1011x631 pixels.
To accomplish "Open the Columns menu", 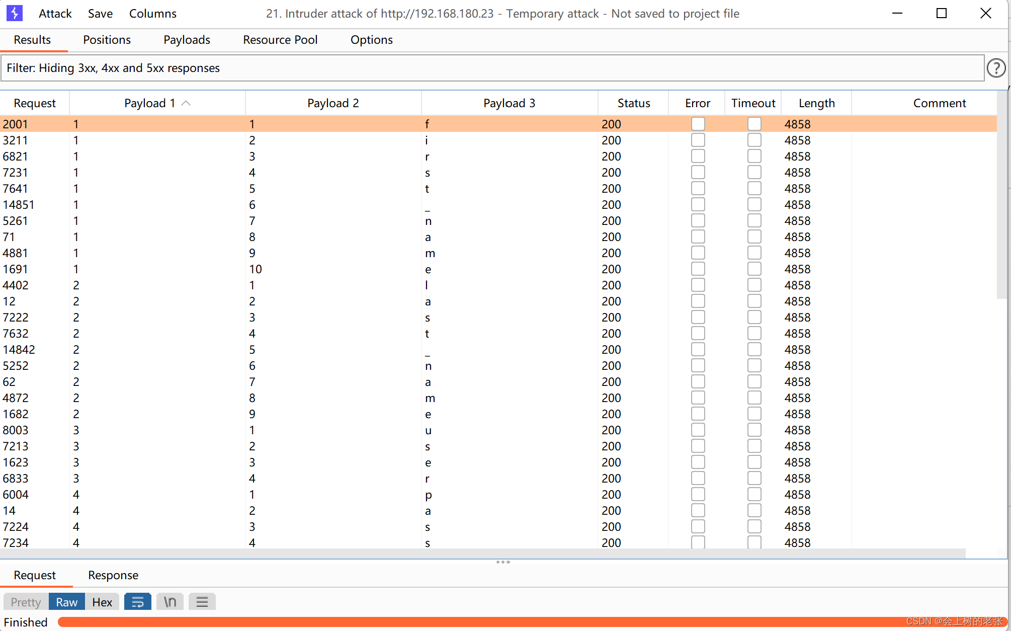I will tap(152, 14).
